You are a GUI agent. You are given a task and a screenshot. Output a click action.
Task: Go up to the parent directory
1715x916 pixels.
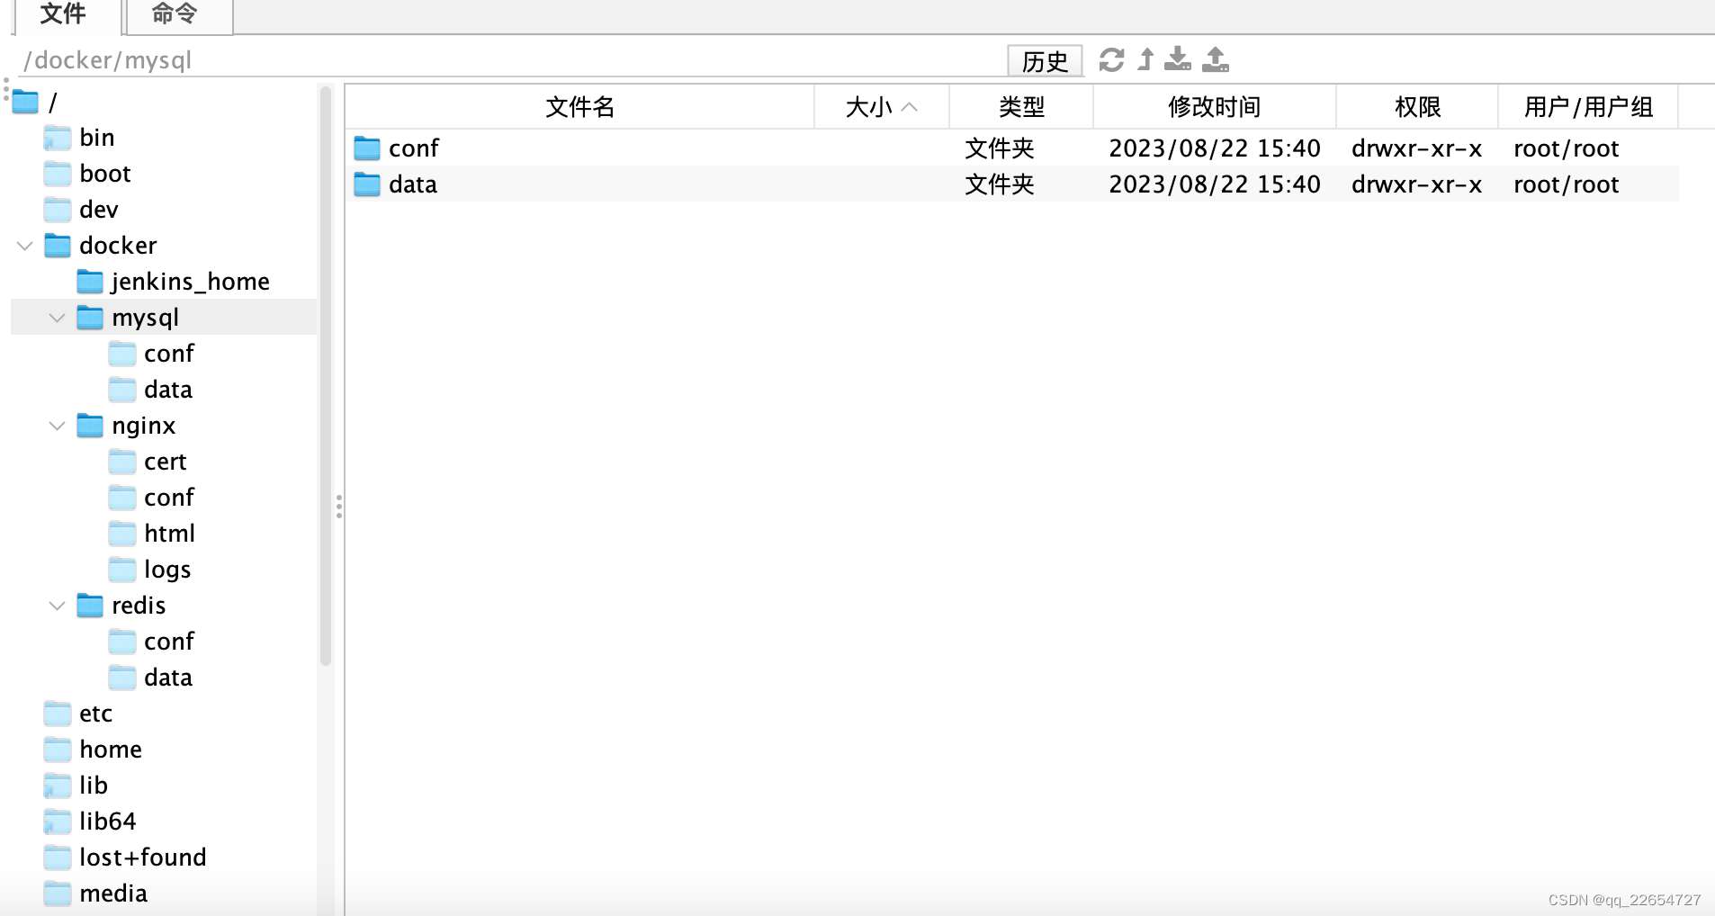point(1145,59)
